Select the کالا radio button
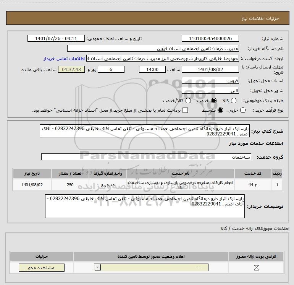 (x=233, y=101)
